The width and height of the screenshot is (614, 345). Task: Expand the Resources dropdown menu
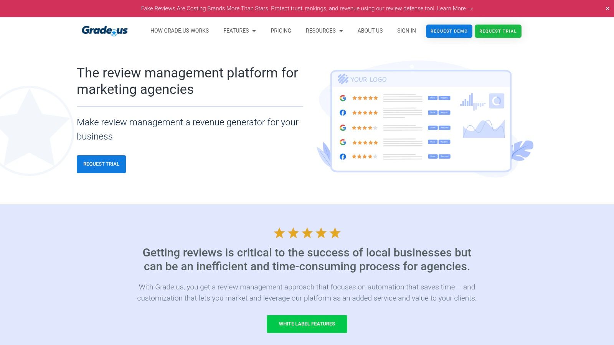click(324, 31)
